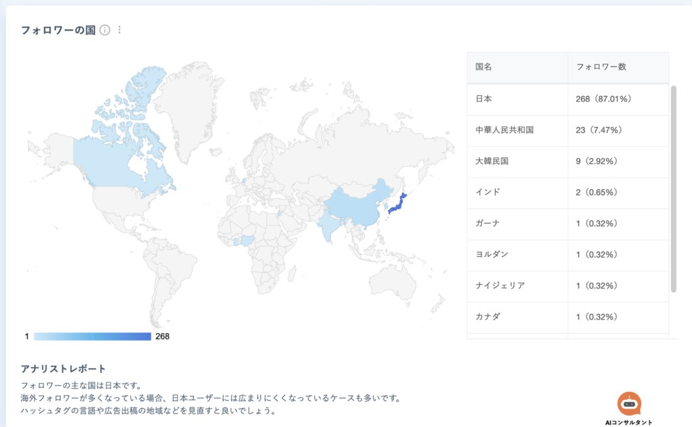Viewport: 692px width, 427px height.
Task: Select the ナイジェリア table row
Action: (568, 286)
